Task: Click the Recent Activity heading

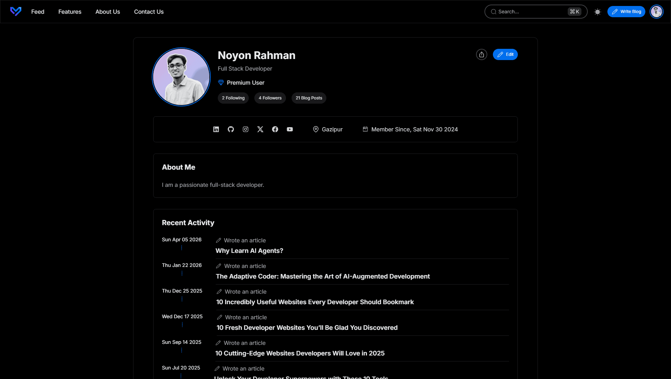Action: 188,223
